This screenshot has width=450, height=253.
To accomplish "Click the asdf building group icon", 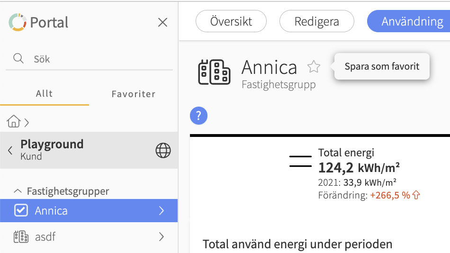I will pos(21,236).
